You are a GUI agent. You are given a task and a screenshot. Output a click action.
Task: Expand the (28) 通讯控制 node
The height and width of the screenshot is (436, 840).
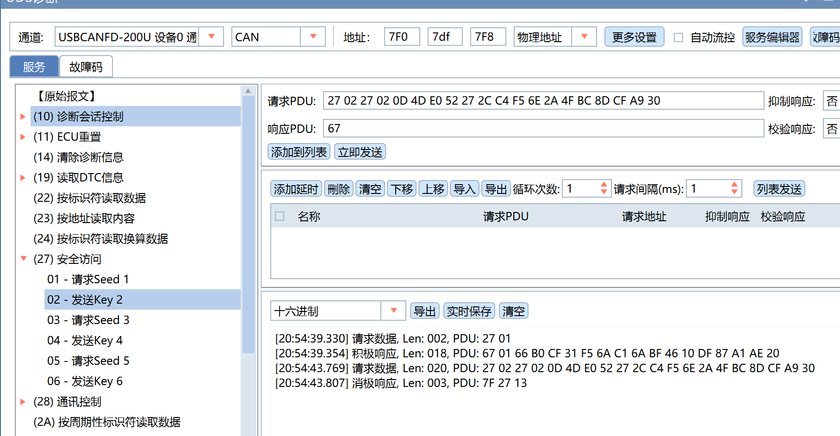click(x=23, y=402)
